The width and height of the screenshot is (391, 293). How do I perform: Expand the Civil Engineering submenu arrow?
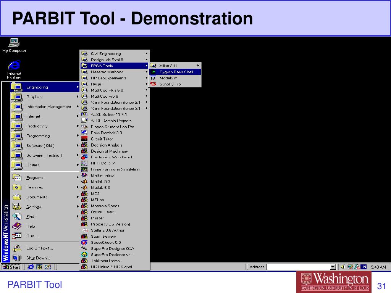(146, 53)
